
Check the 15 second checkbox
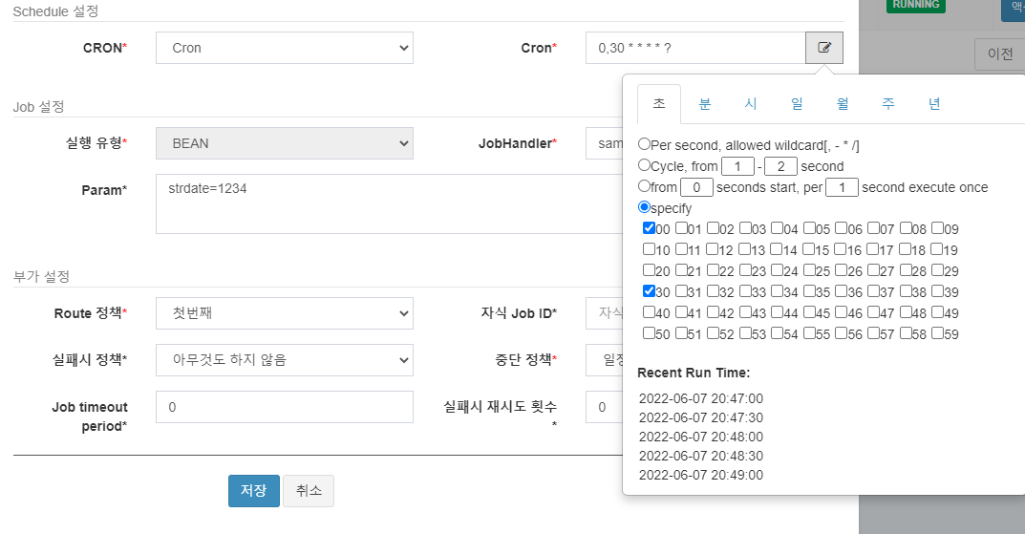click(809, 248)
